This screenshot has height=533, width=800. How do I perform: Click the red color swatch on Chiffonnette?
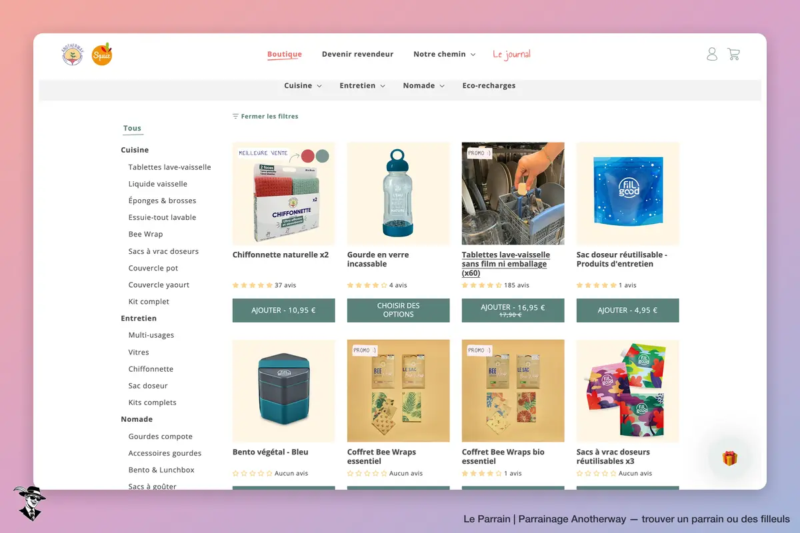click(307, 156)
